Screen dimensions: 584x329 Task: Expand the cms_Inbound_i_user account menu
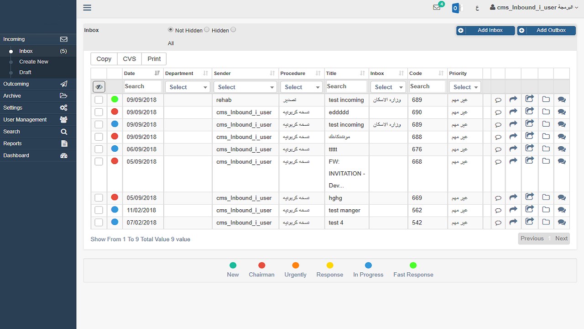(x=534, y=7)
